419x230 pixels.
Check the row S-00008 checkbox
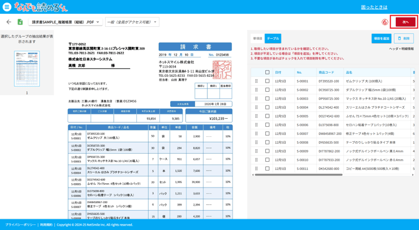click(x=267, y=142)
